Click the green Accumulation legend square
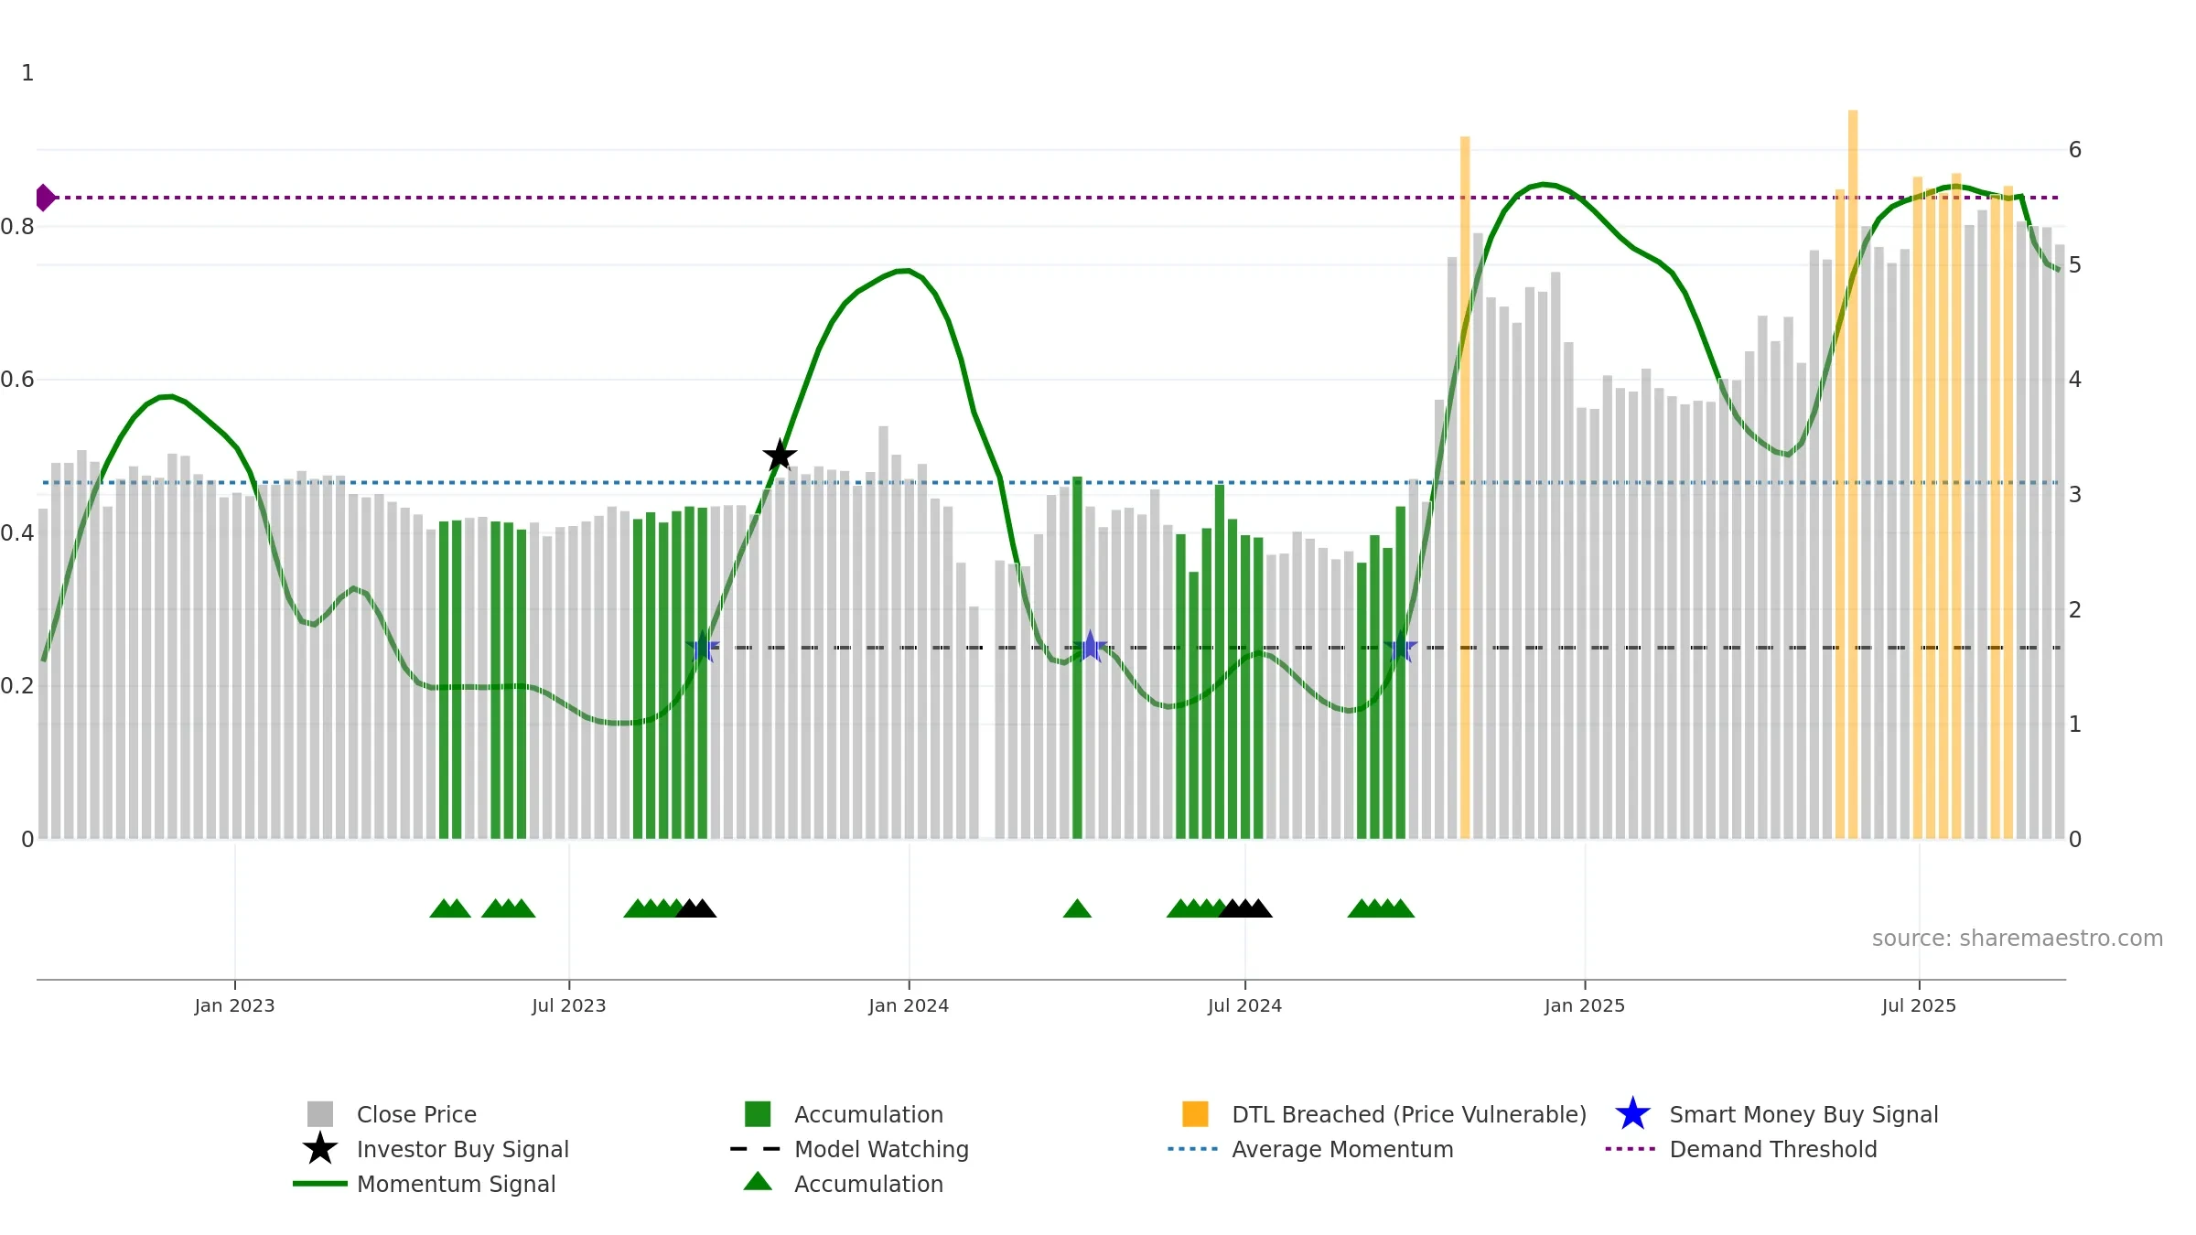The image size is (2196, 1235). click(758, 1114)
